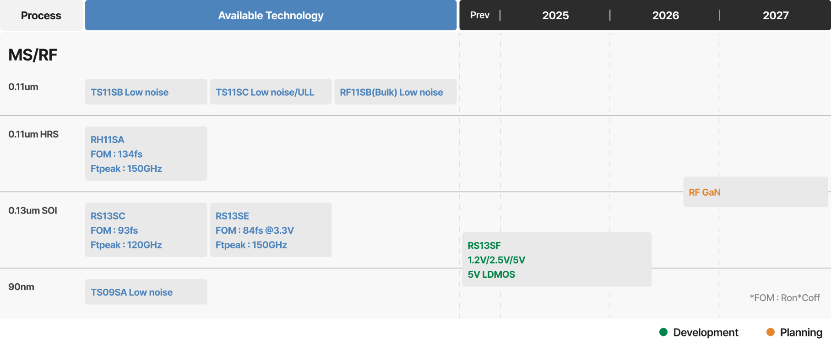Select the 2025 timeline column header
The width and height of the screenshot is (831, 346).
tap(555, 16)
